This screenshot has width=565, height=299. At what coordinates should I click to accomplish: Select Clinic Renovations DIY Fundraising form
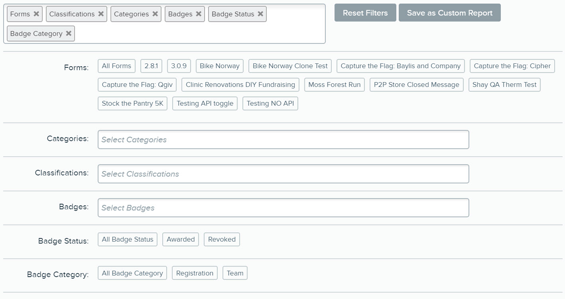(240, 85)
